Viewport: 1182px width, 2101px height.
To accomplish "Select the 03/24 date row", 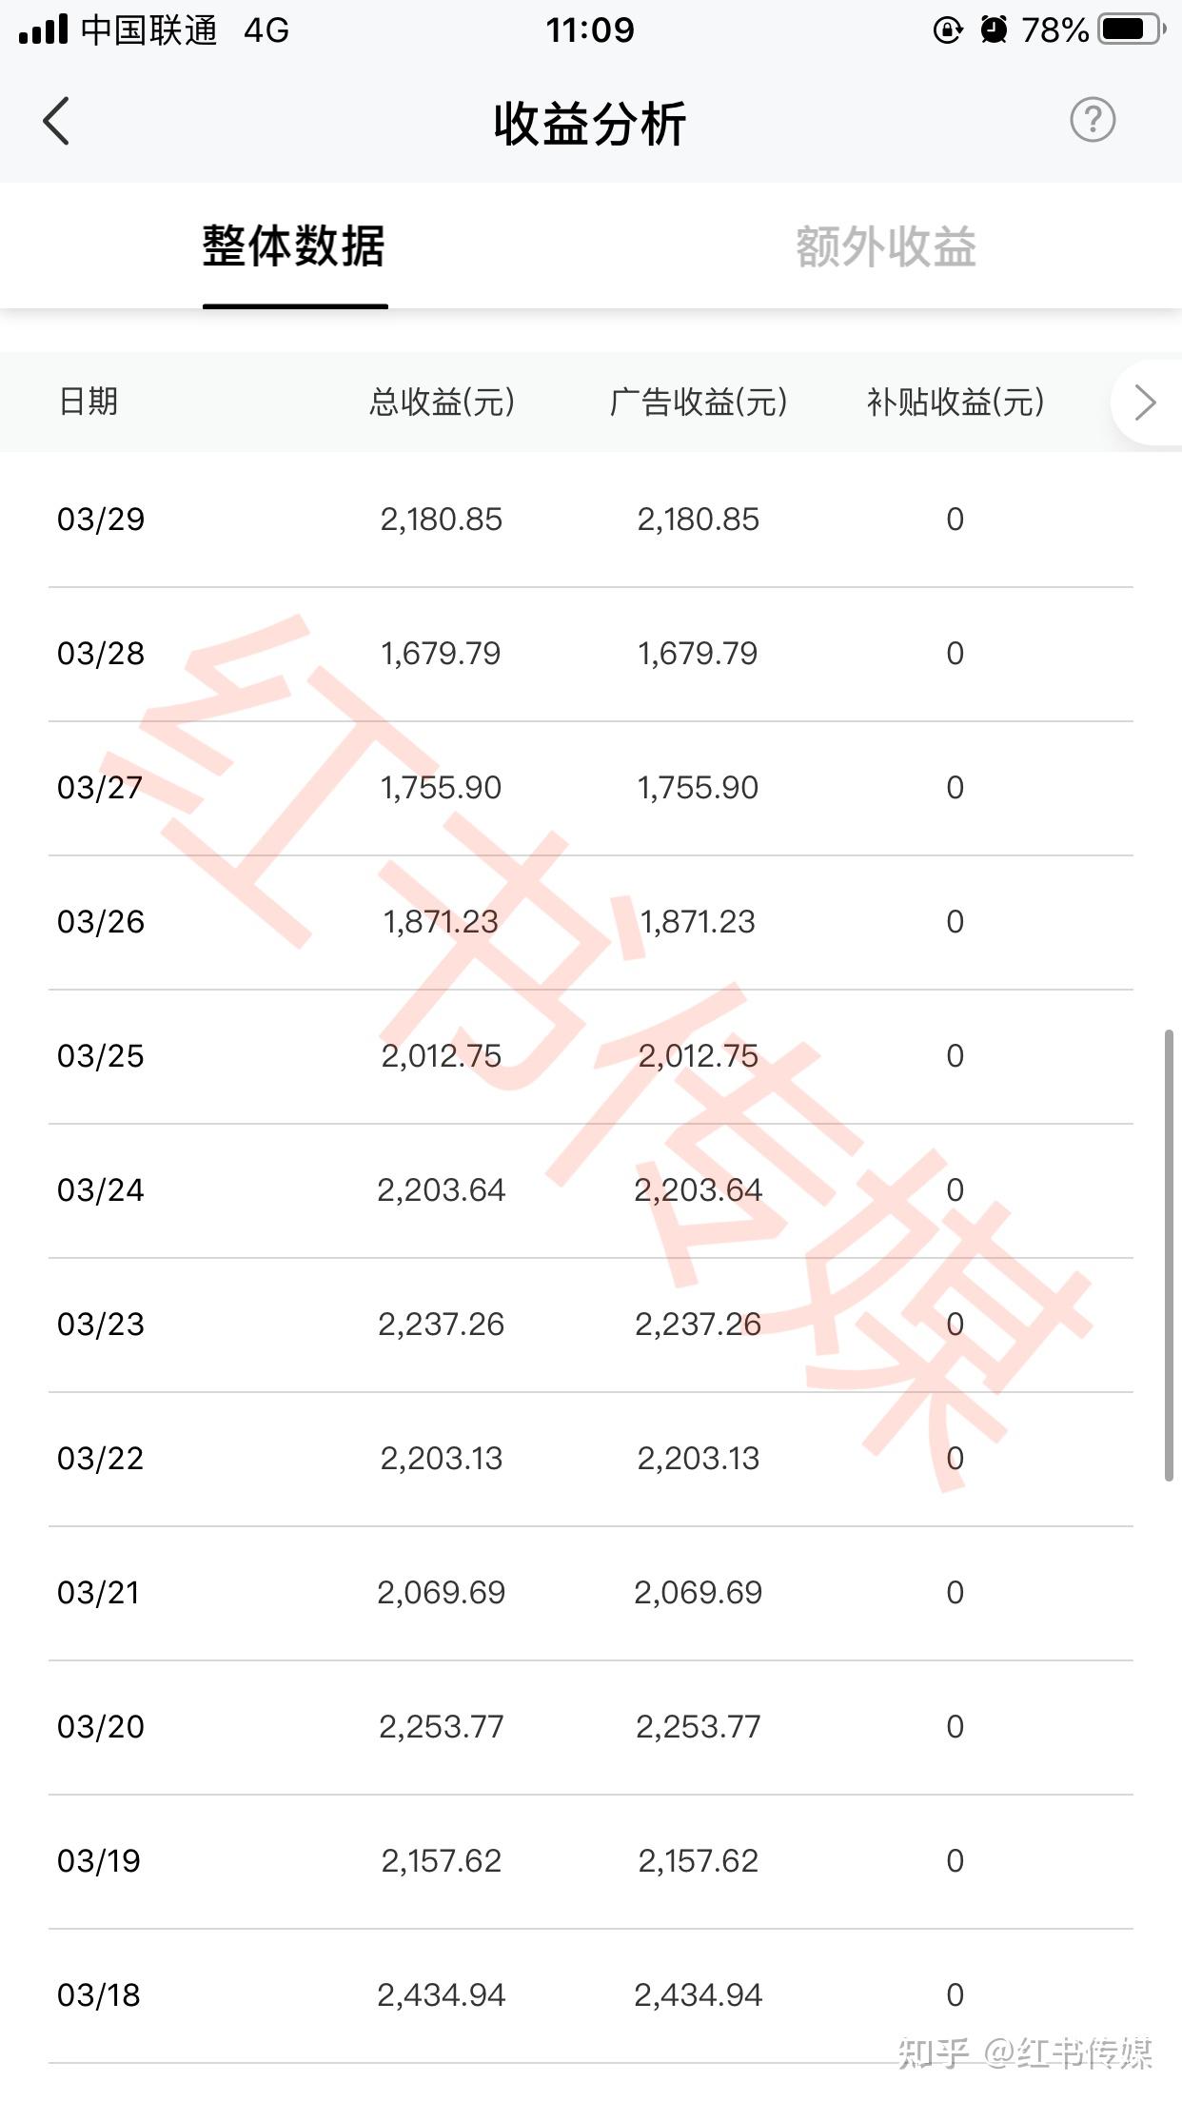I will click(101, 1190).
